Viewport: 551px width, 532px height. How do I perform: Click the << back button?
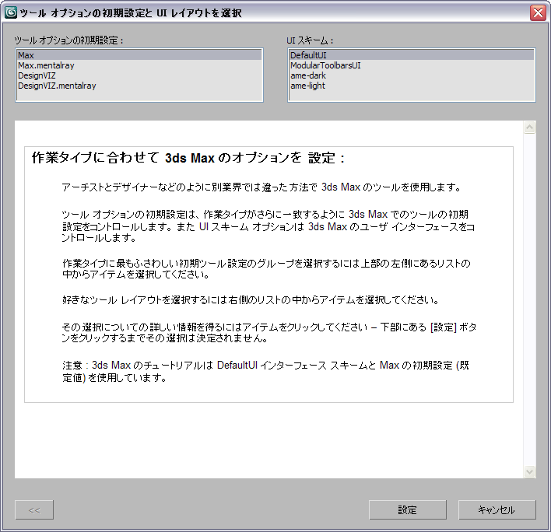click(34, 510)
